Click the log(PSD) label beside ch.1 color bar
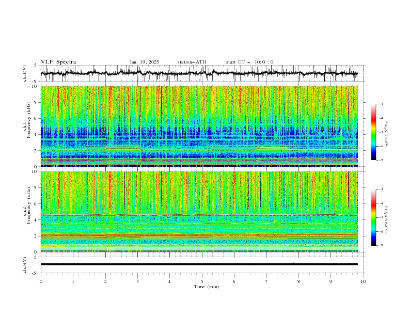409x316 pixels. click(387, 135)
